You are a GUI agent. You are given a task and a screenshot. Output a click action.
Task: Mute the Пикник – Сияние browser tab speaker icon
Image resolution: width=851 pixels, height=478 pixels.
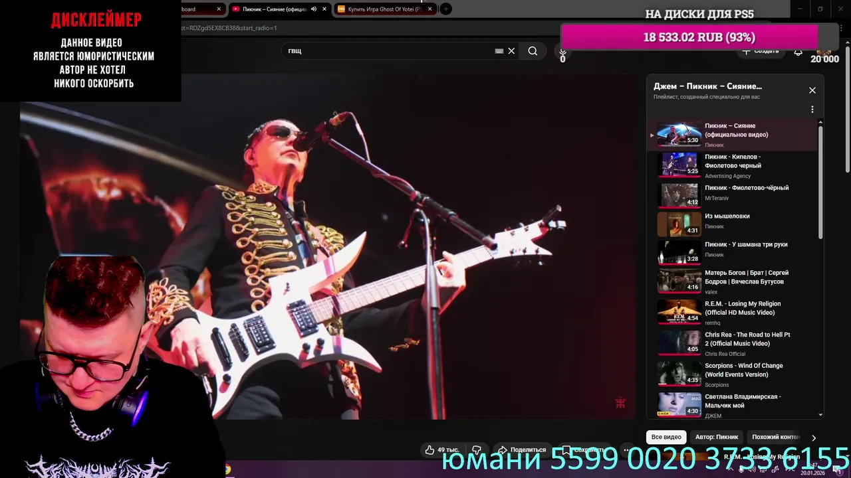(x=314, y=9)
